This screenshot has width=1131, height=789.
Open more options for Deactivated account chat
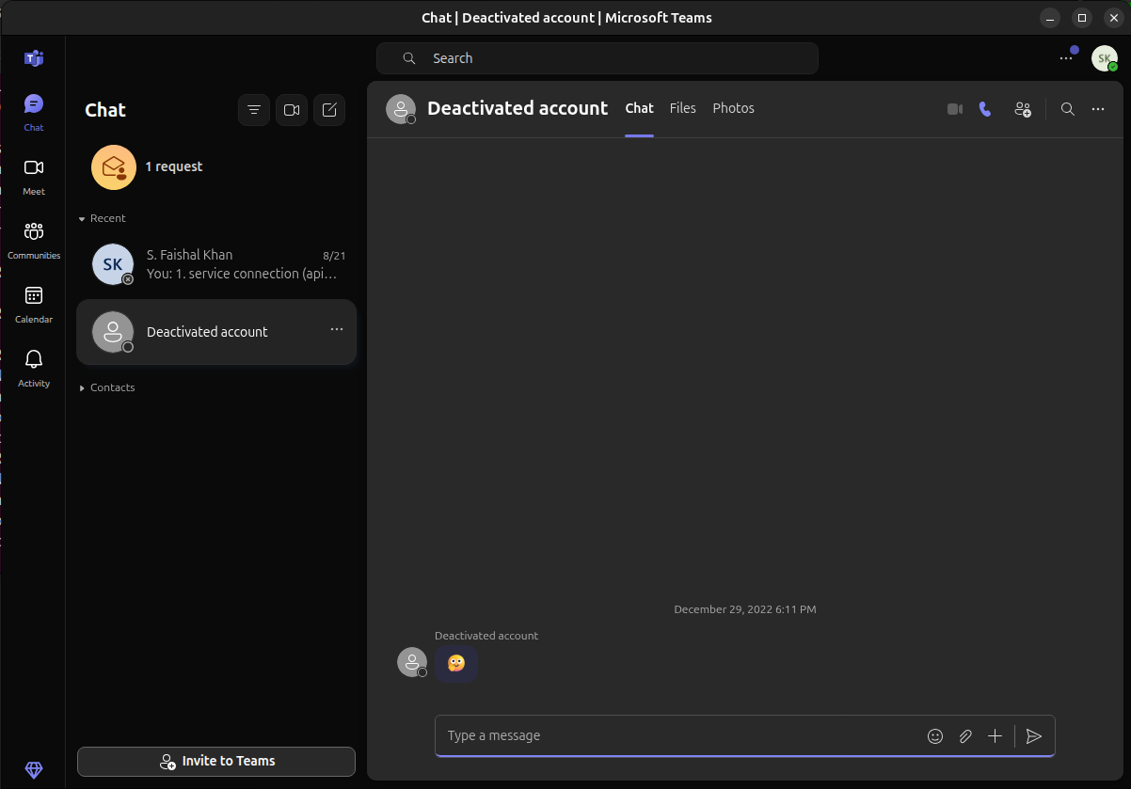(336, 329)
